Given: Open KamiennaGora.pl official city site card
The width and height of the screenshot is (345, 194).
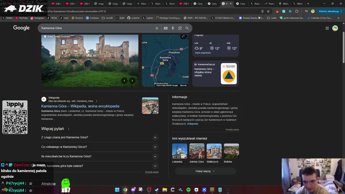Looking at the screenshot, I should tap(216, 74).
